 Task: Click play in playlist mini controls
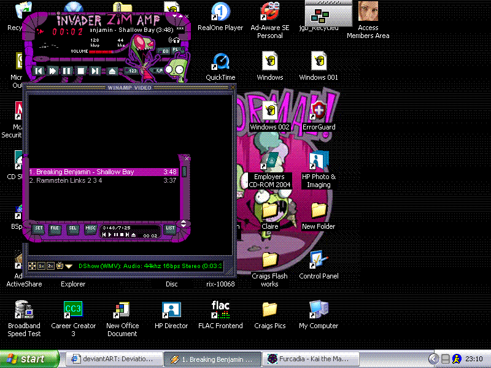110,235
